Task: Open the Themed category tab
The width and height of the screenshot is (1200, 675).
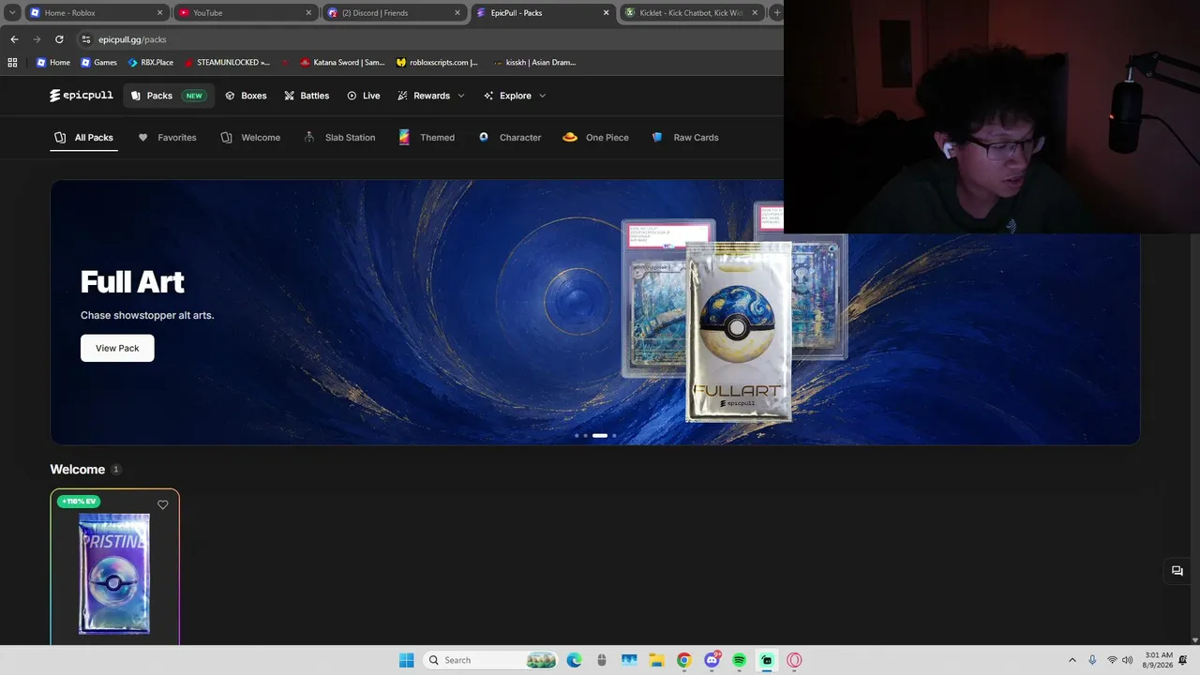Action: (x=427, y=138)
